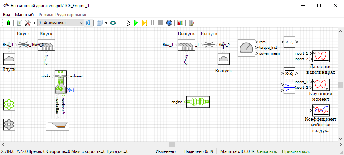This screenshot has width=344, height=155.
Task: Click the green up arrow toolbar icon
Action: (9, 23)
